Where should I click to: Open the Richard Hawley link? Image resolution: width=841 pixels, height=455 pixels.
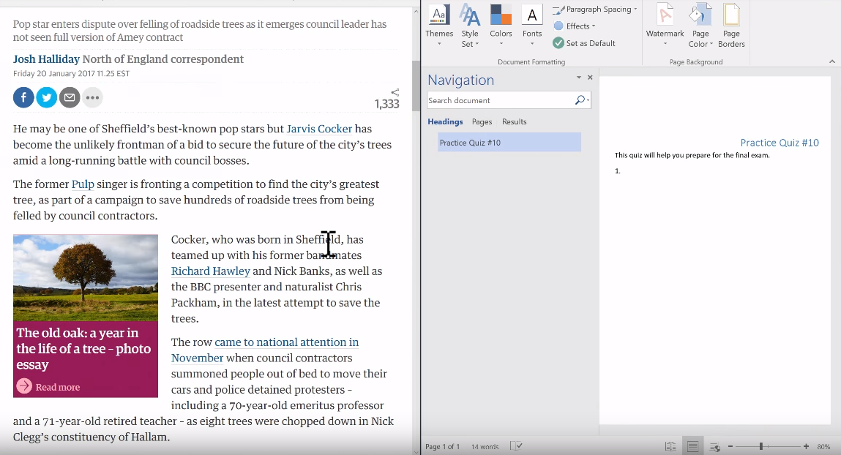click(210, 271)
